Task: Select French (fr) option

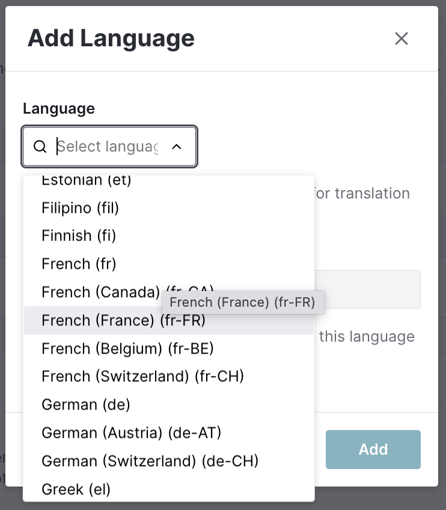Action: pos(169,264)
